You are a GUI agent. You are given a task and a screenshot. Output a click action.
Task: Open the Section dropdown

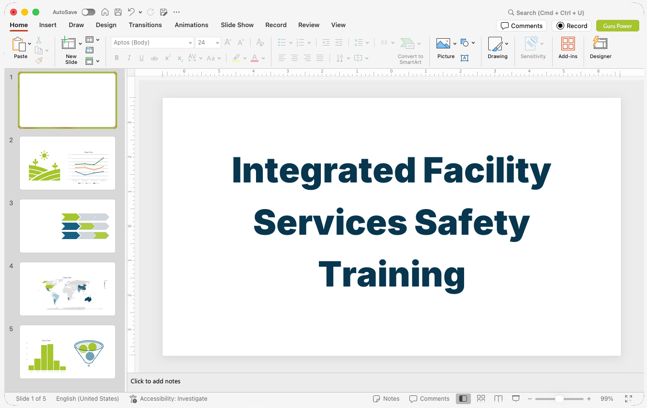[x=92, y=61]
